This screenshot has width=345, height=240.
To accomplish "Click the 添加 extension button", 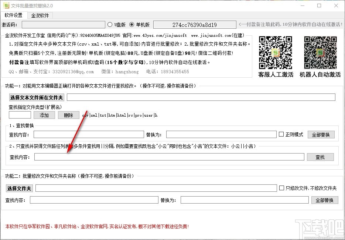I will (44, 115).
